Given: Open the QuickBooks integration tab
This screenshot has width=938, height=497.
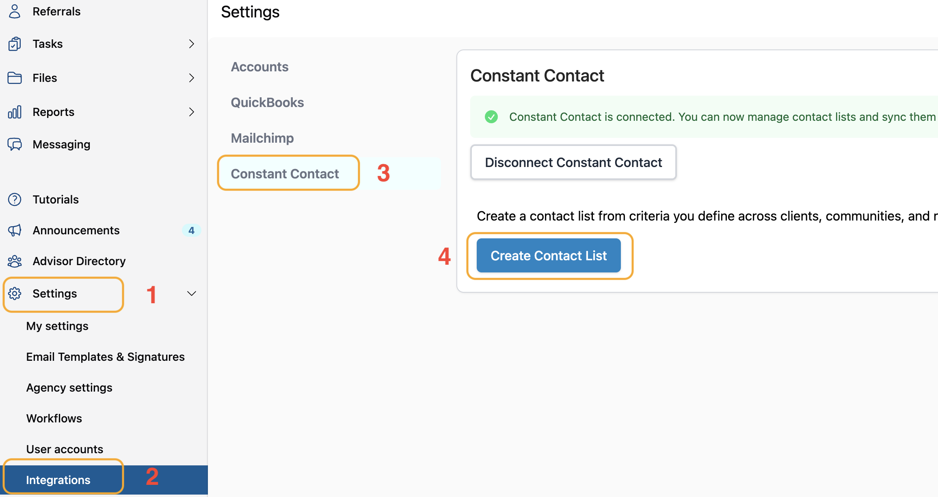Looking at the screenshot, I should (x=267, y=103).
